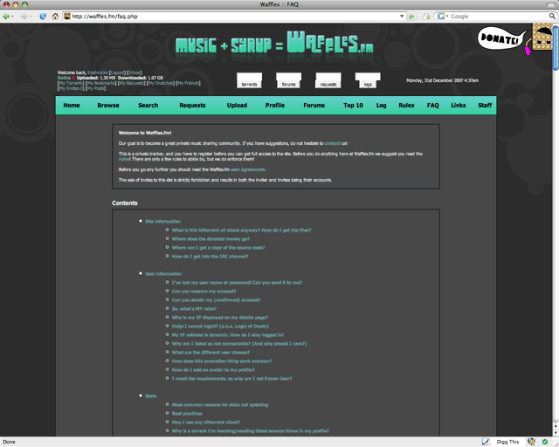This screenshot has height=447, width=559.
Task: Click the page icon with green plus in toolbar
Action: (x=426, y=17)
